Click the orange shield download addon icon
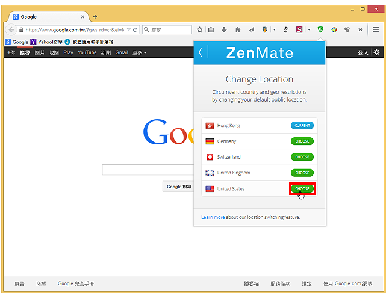This screenshot has width=392, height=293. click(265, 29)
